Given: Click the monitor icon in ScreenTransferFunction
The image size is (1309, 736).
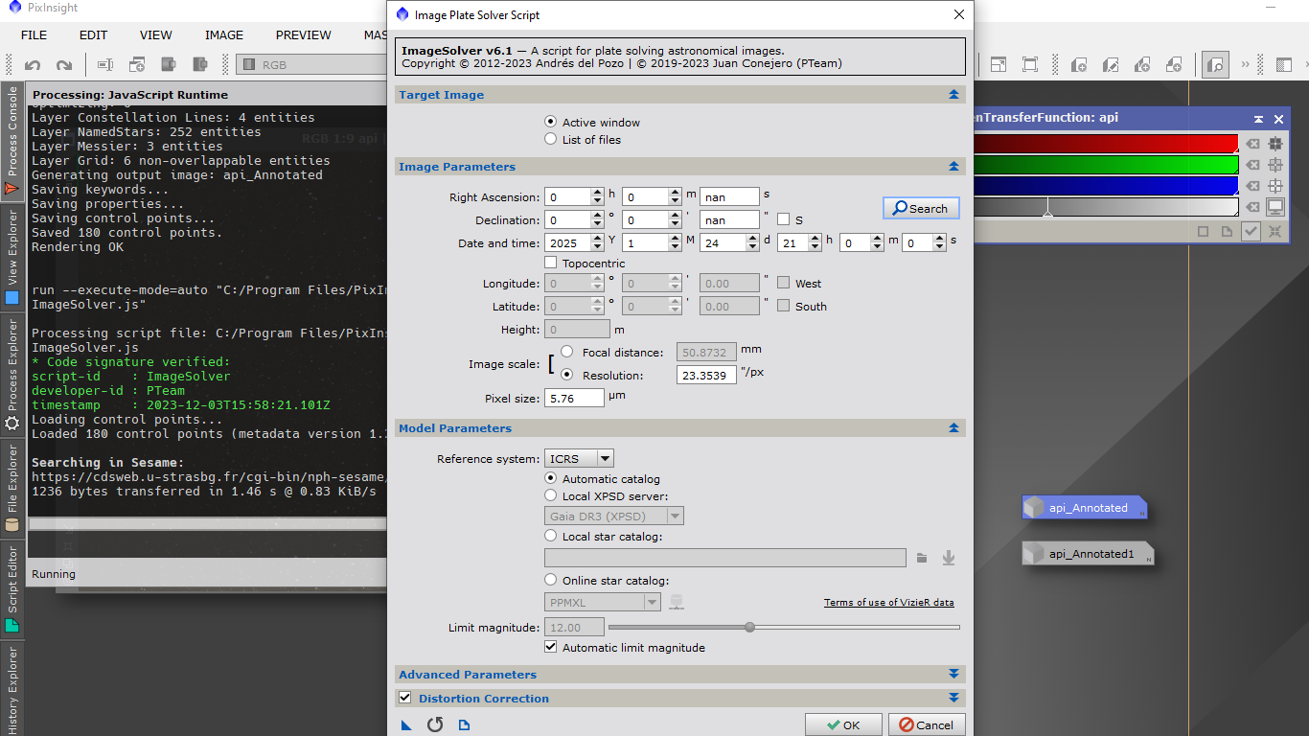Looking at the screenshot, I should coord(1275,207).
